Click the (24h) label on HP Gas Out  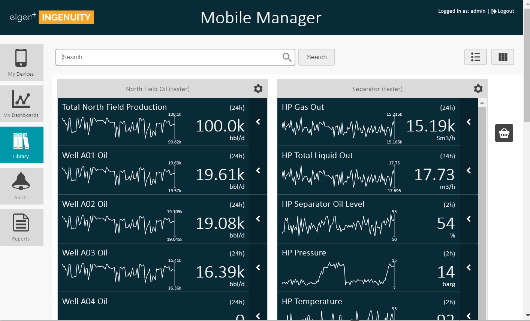[x=448, y=108]
